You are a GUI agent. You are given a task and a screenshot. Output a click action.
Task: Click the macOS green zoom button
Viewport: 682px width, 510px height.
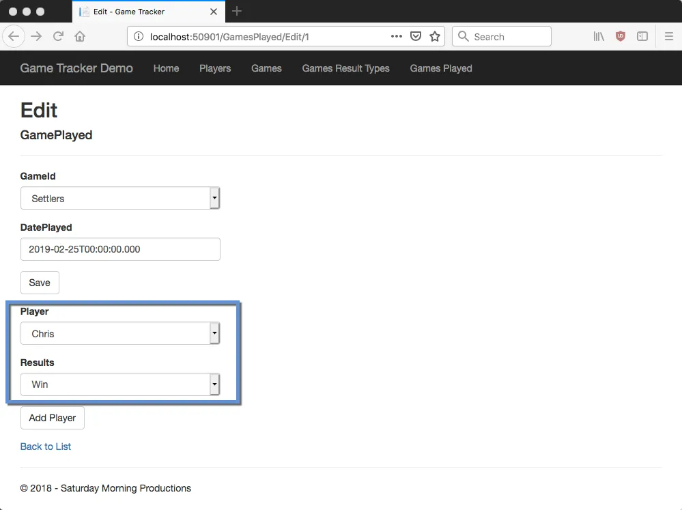pyautogui.click(x=40, y=12)
